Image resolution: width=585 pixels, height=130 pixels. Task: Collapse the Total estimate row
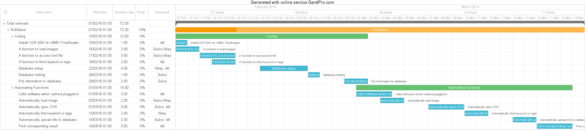pyautogui.click(x=4, y=24)
